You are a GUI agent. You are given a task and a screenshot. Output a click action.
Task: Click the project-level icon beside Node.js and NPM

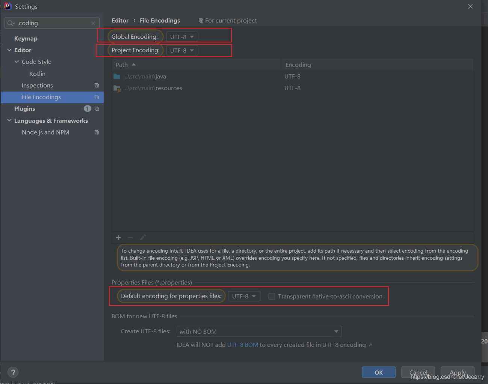97,132
